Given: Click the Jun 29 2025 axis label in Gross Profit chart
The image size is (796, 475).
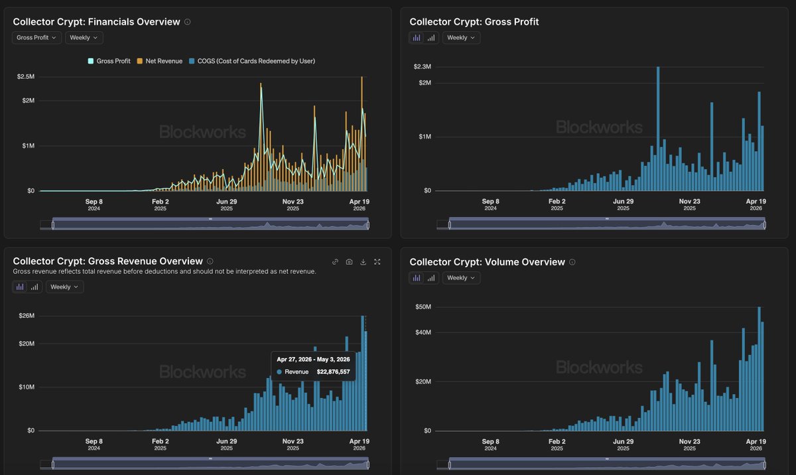Looking at the screenshot, I should click(x=623, y=204).
